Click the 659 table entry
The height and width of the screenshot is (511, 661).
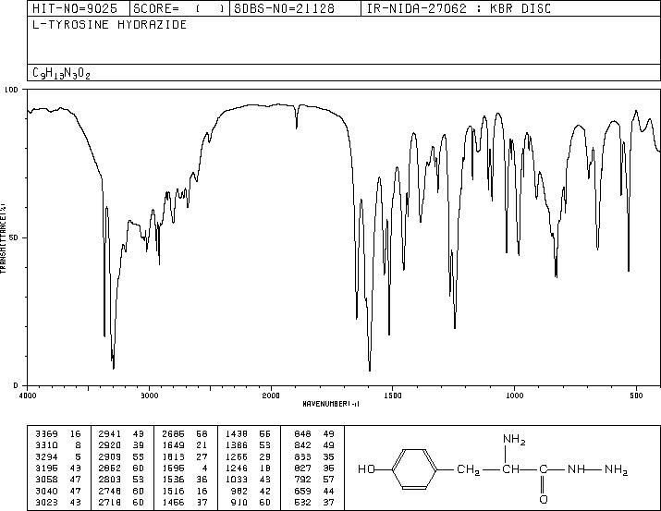302,491
